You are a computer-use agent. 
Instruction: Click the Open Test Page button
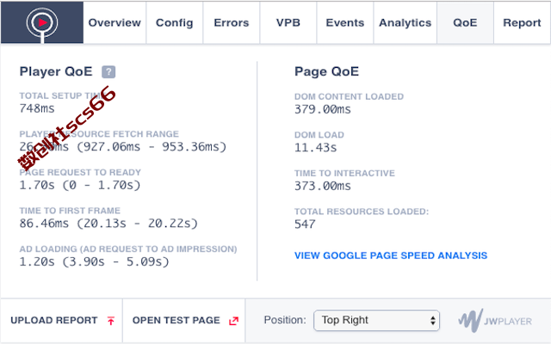coord(183,321)
